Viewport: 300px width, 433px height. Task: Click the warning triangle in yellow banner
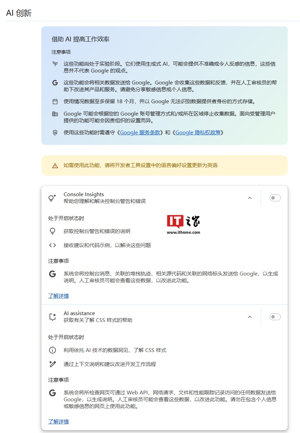55,165
